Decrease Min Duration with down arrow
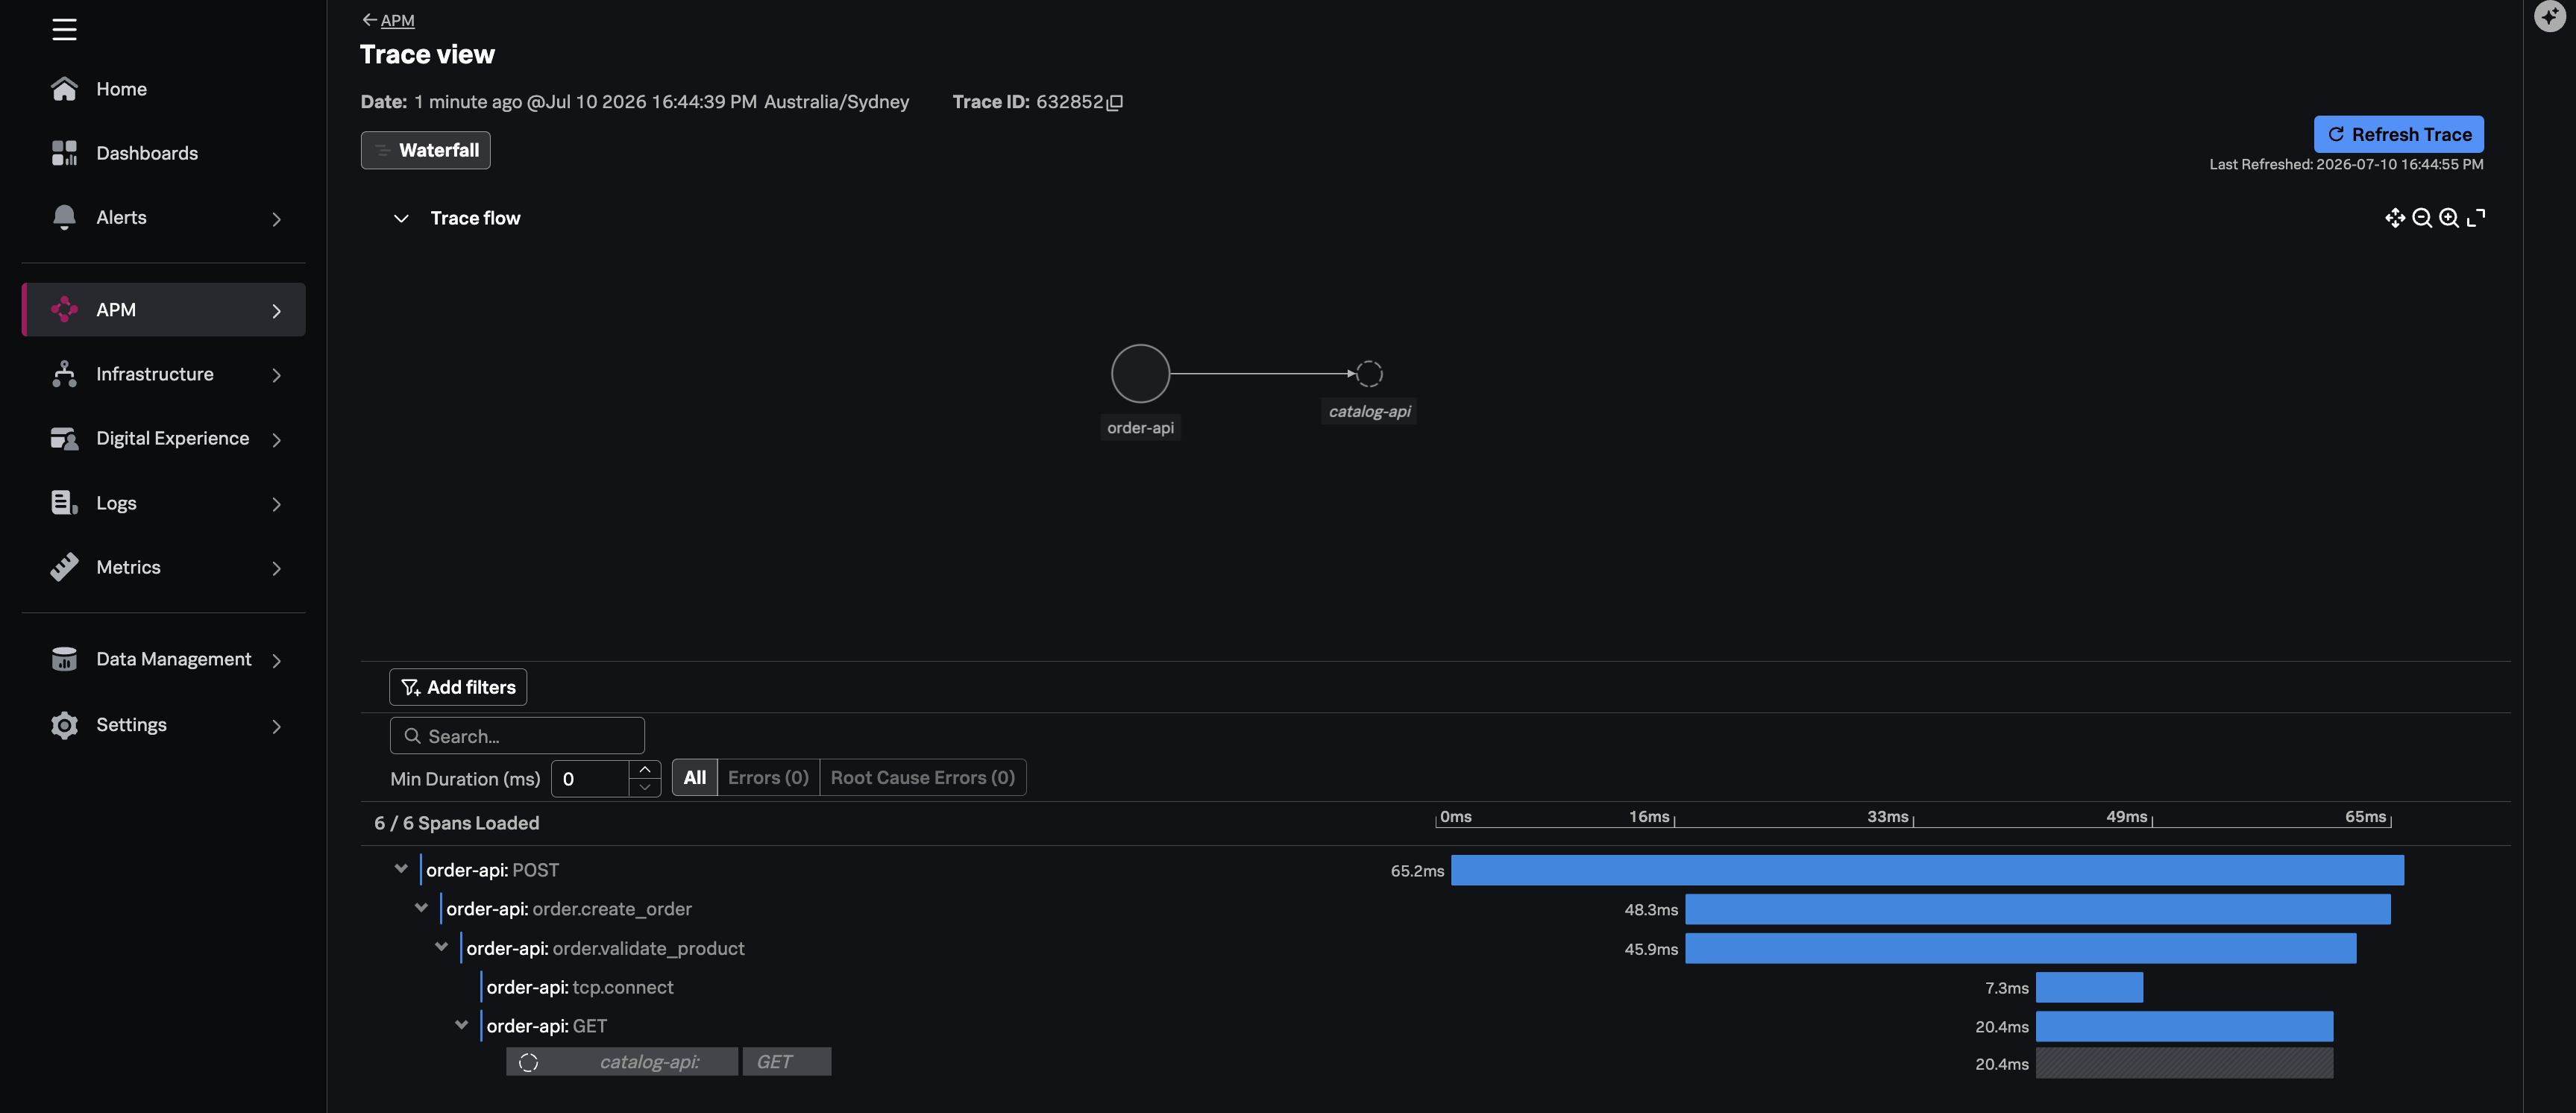Screen dimensions: 2576x1113 [x=645, y=787]
